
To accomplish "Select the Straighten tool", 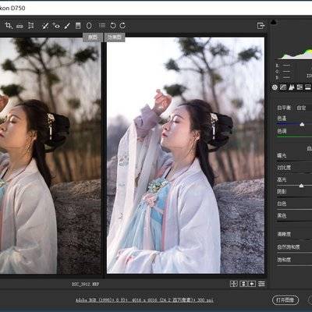I will click(x=19, y=26).
